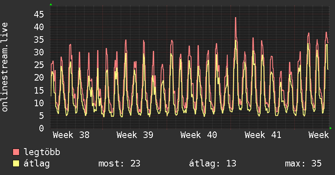This screenshot has width=335, height=175.
Task: Click the Week 39 axis label
Action: point(135,135)
